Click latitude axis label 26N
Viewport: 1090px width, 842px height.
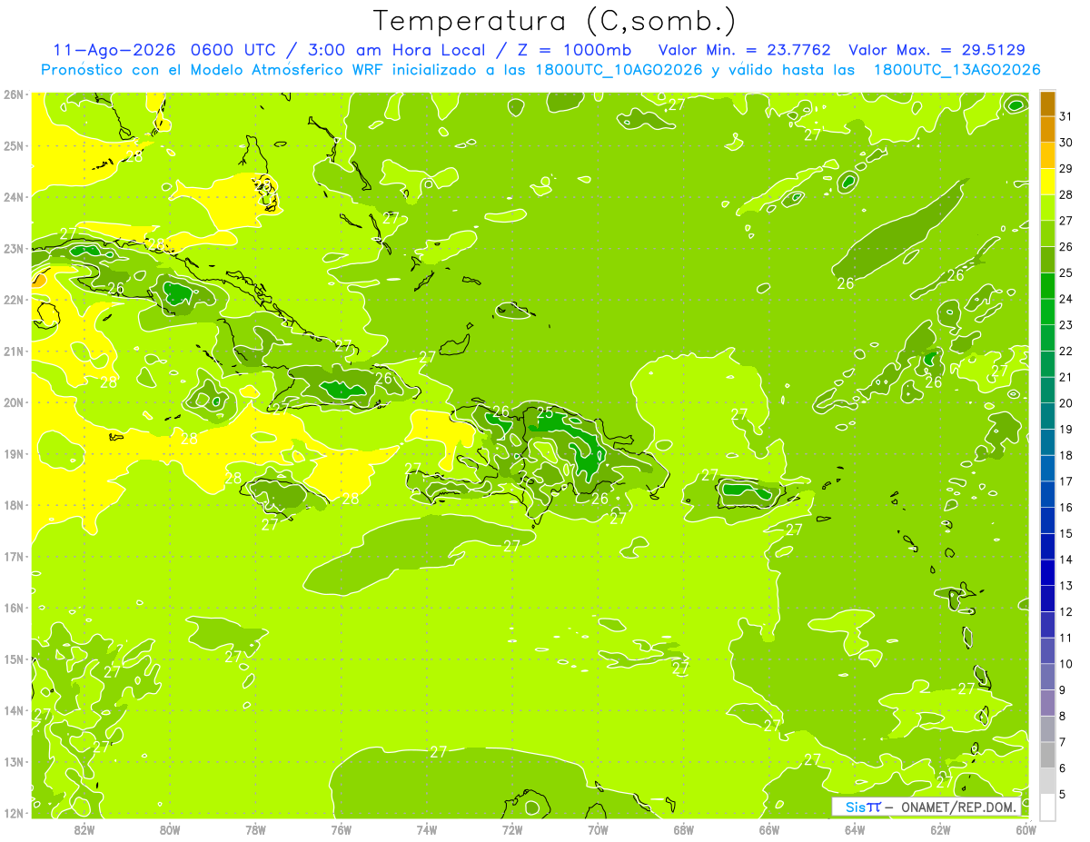(13, 94)
